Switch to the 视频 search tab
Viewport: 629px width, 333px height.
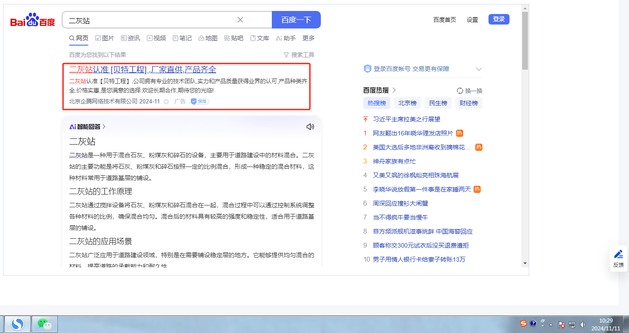[156, 38]
